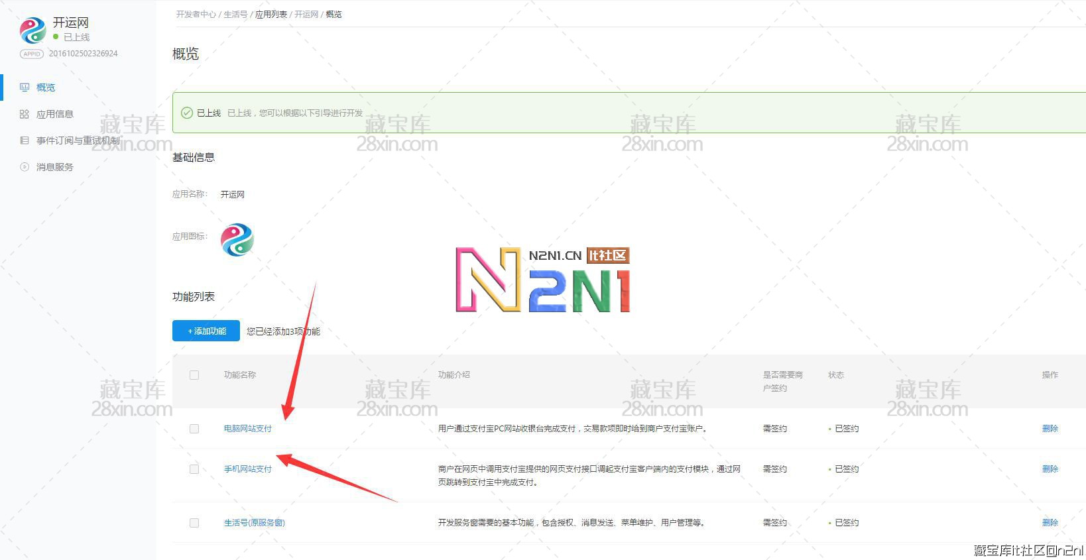Open the 手机网站支付 feature link
The width and height of the screenshot is (1086, 560).
click(x=247, y=469)
